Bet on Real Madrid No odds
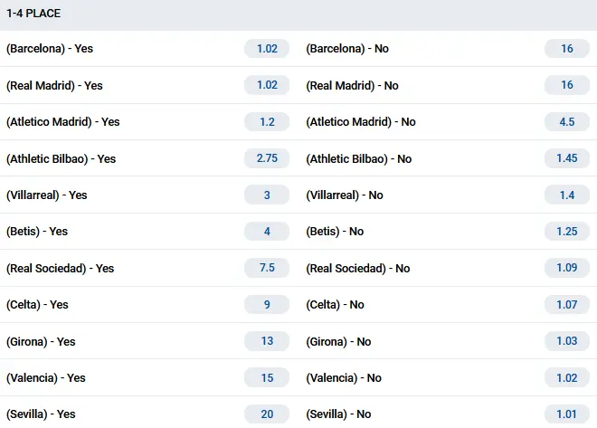597x428 pixels. [567, 85]
